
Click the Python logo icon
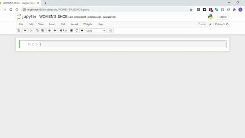click(x=211, y=17)
